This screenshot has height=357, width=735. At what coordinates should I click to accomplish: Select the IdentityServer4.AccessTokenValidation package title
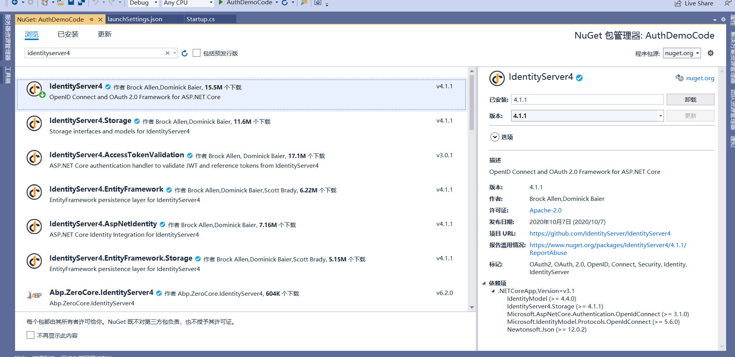coord(117,155)
